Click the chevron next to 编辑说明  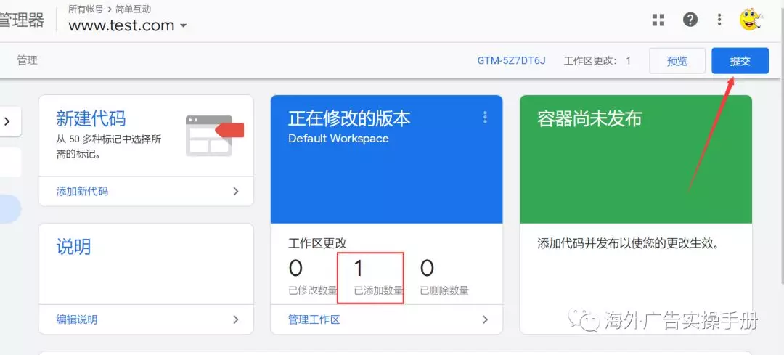(x=235, y=319)
